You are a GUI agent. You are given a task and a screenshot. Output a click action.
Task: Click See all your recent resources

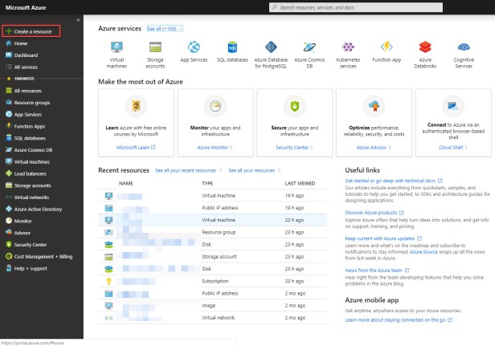click(188, 171)
